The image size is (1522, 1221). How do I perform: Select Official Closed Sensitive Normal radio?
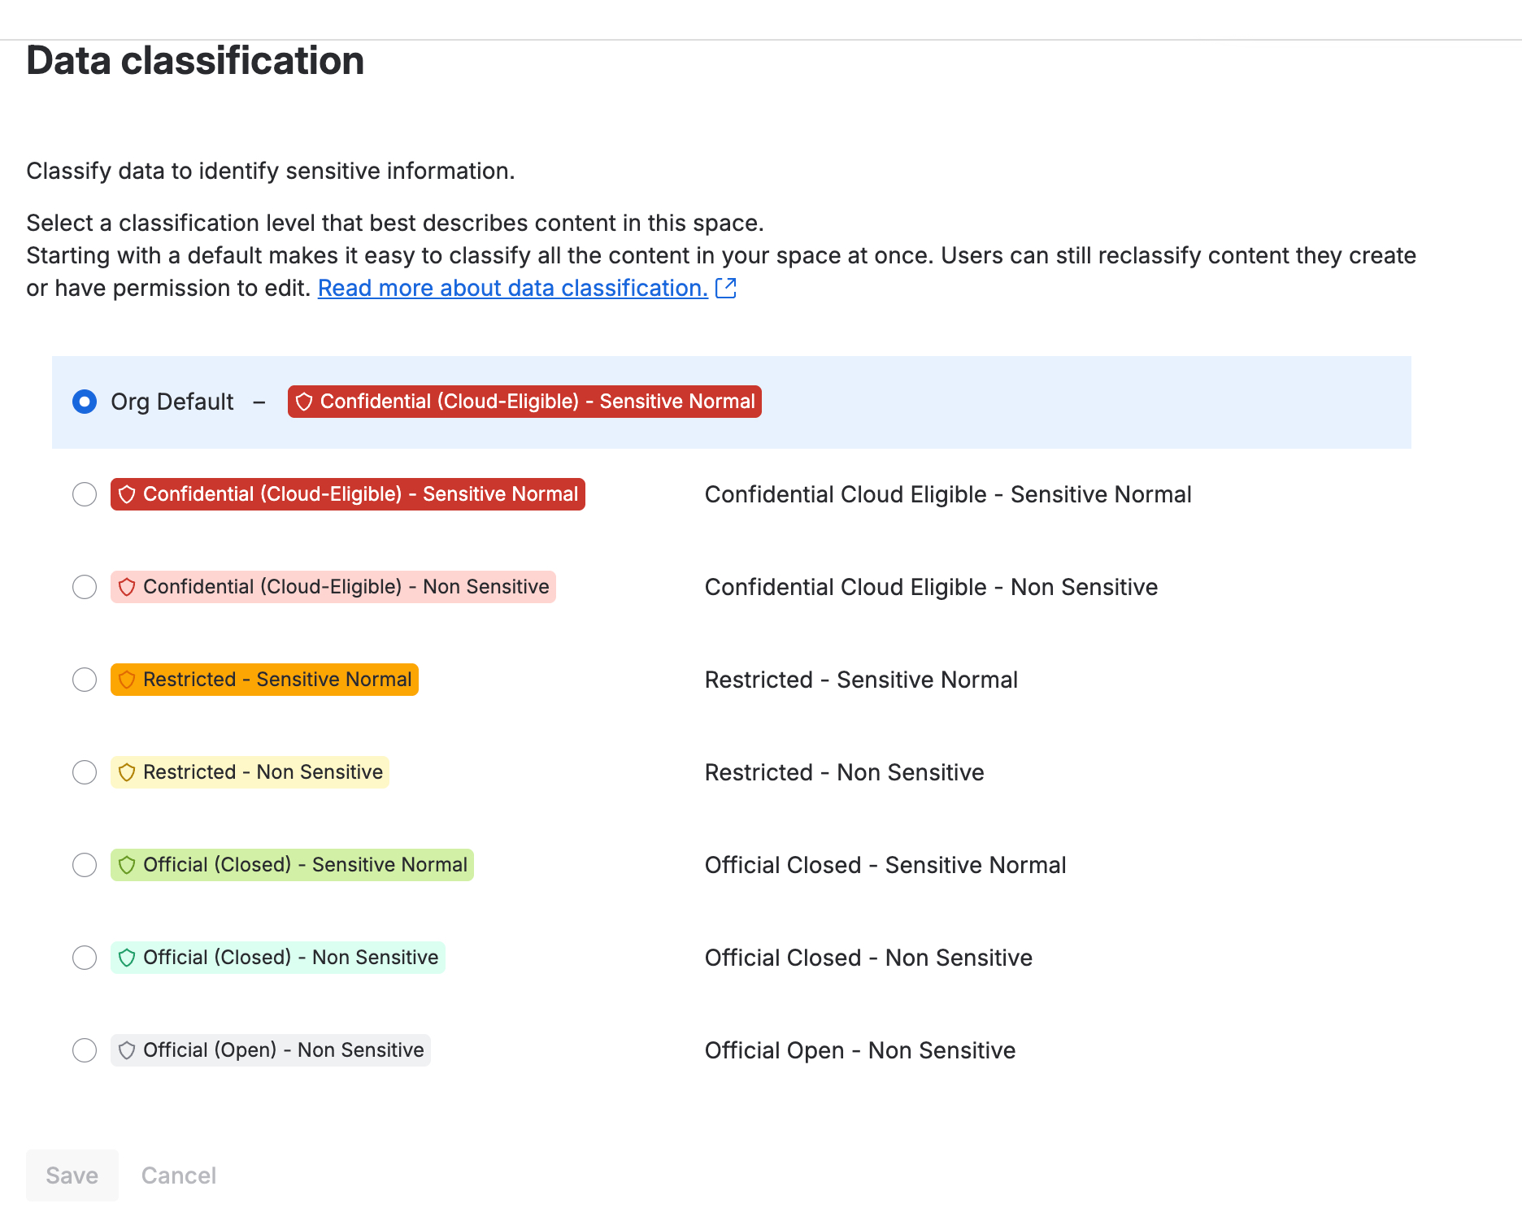tap(85, 865)
